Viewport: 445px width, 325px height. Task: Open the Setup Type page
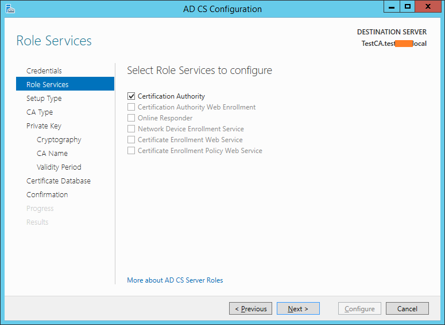(44, 98)
